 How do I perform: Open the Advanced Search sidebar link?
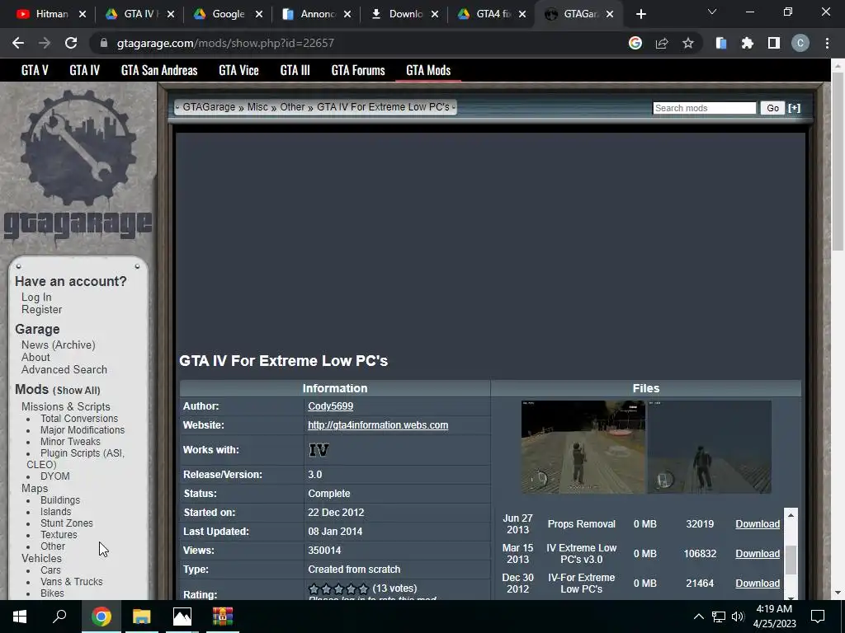64,370
